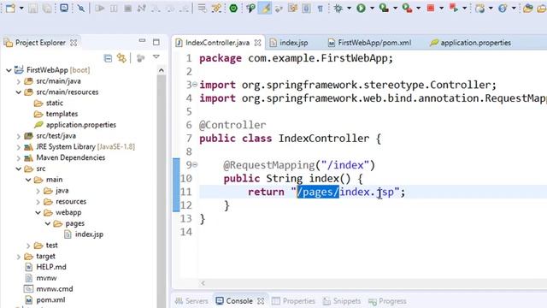
Task: Select pom.xml in Project Explorer tree
Action: click(x=50, y=299)
